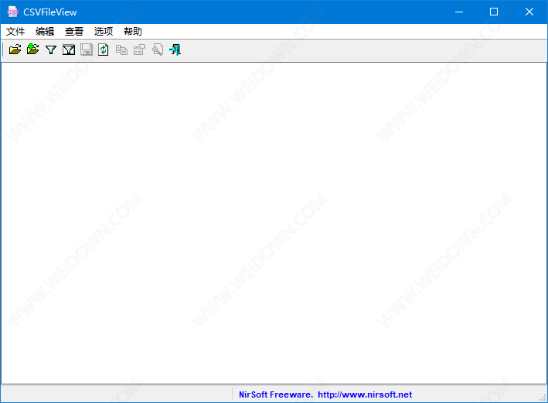Click the Refresh icon with green arrows
The height and width of the screenshot is (403, 548).
[103, 50]
